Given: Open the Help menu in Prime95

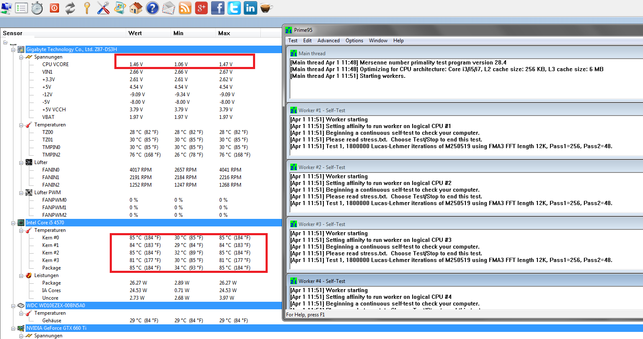Looking at the screenshot, I should tap(398, 41).
